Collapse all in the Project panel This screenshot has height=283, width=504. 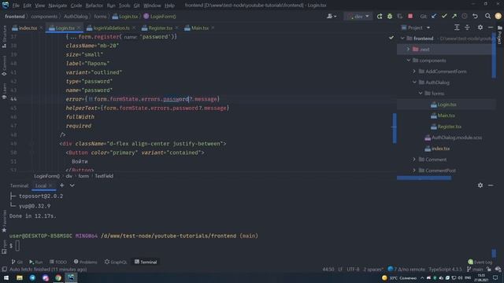tap(467, 28)
